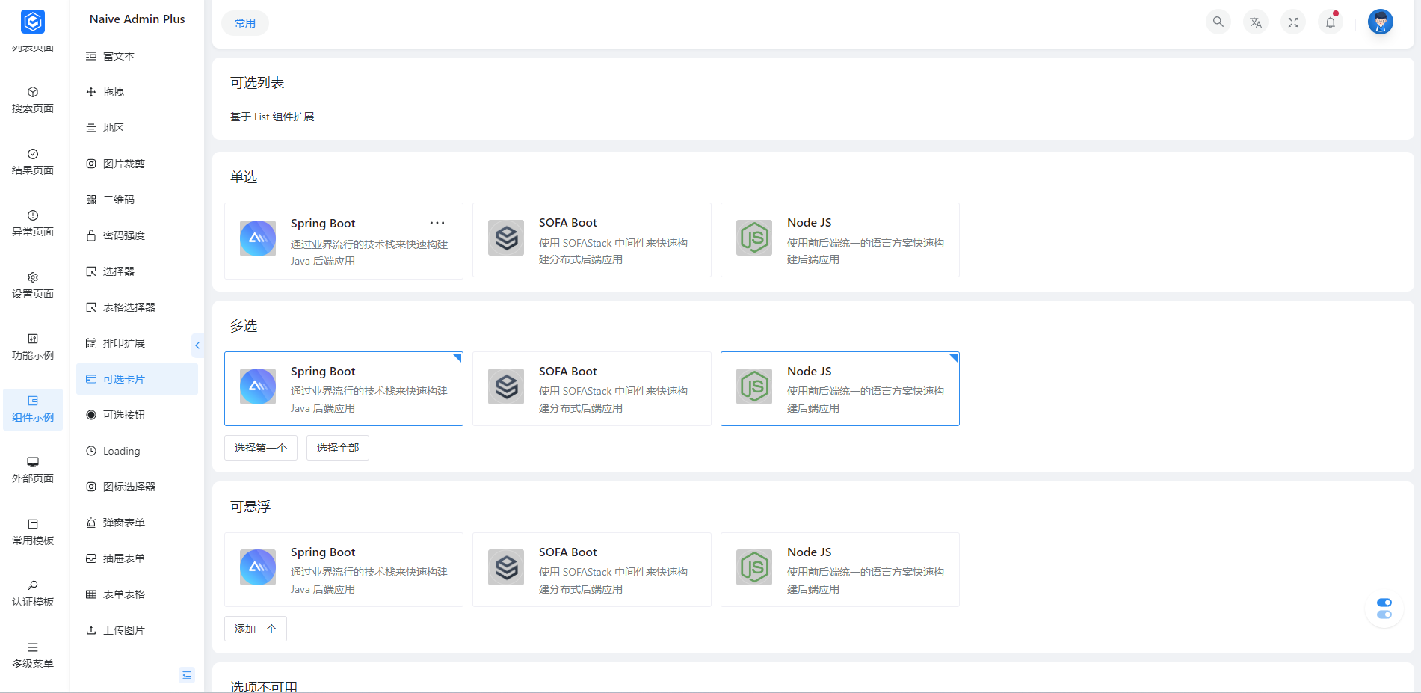Open 抽屉表单 menu item

[137, 558]
